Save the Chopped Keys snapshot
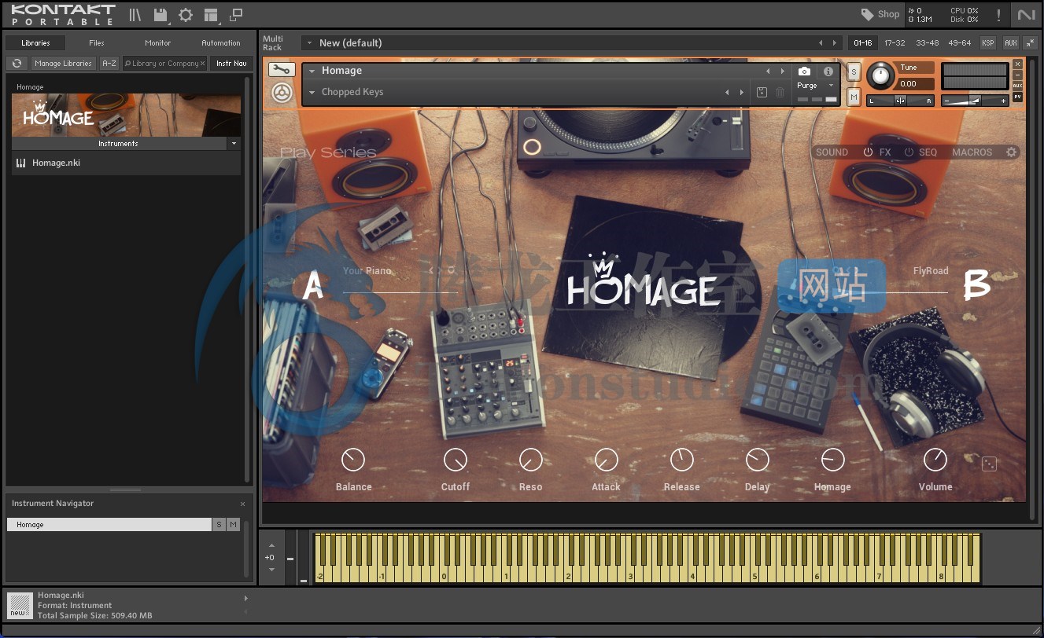This screenshot has width=1044, height=638. click(x=762, y=93)
